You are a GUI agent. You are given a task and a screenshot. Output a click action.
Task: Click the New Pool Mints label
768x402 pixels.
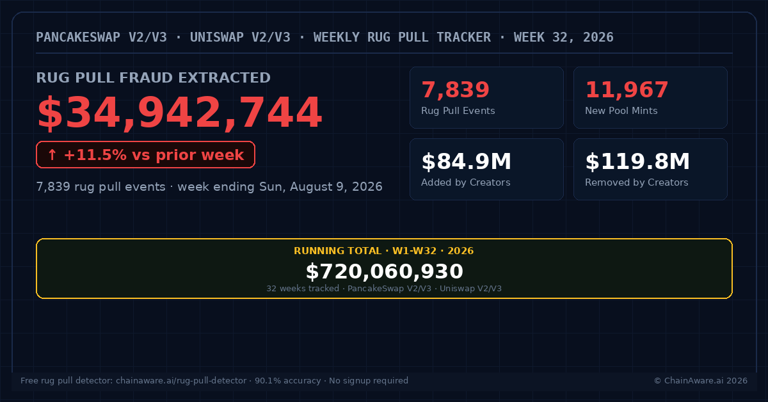(621, 111)
